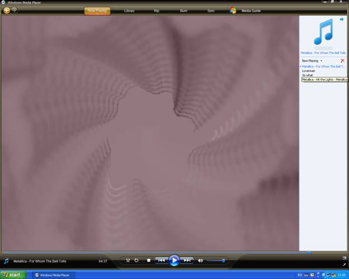Image resolution: width=349 pixels, height=279 pixels.
Task: Clear the list with the red X
Action: pyautogui.click(x=342, y=60)
